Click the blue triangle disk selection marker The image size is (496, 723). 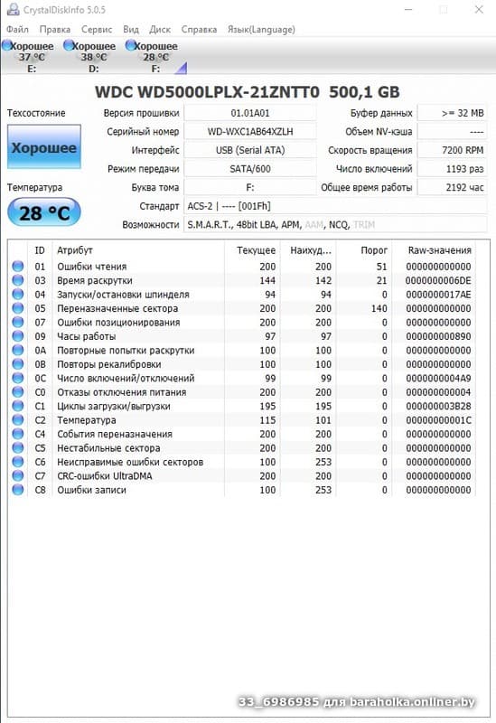pyautogui.click(x=182, y=68)
